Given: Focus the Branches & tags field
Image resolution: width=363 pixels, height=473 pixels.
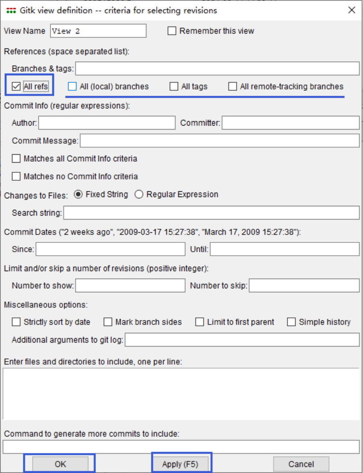Looking at the screenshot, I should click(217, 68).
